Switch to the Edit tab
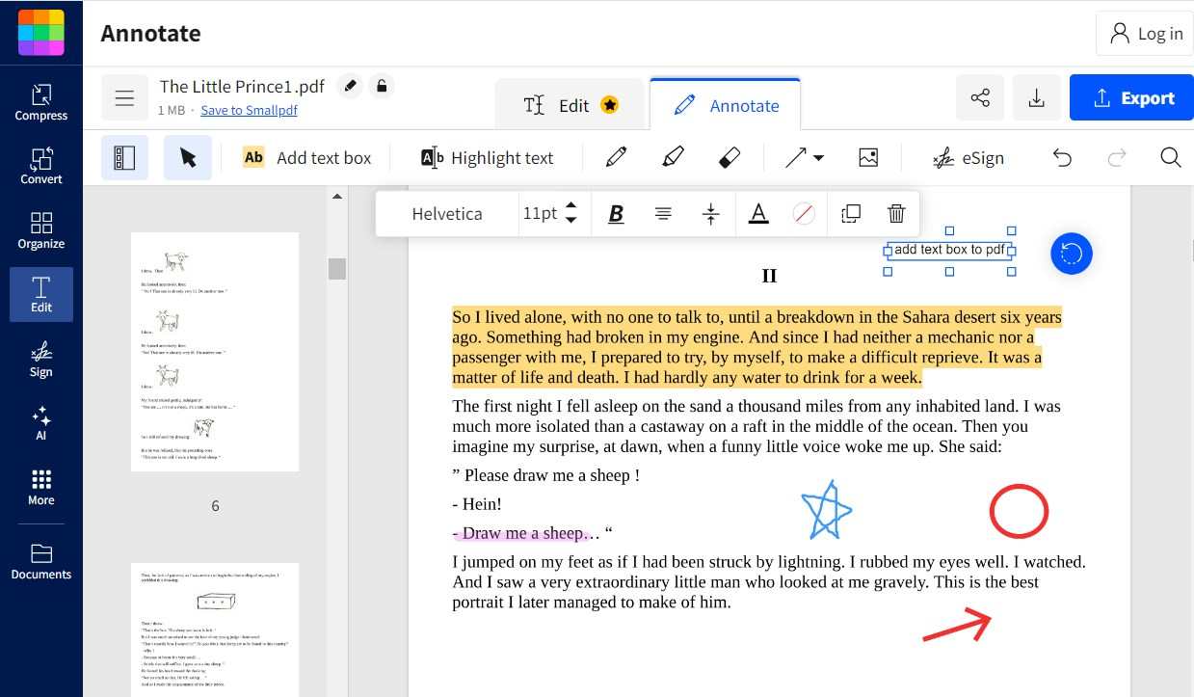The image size is (1194, 697). point(570,104)
